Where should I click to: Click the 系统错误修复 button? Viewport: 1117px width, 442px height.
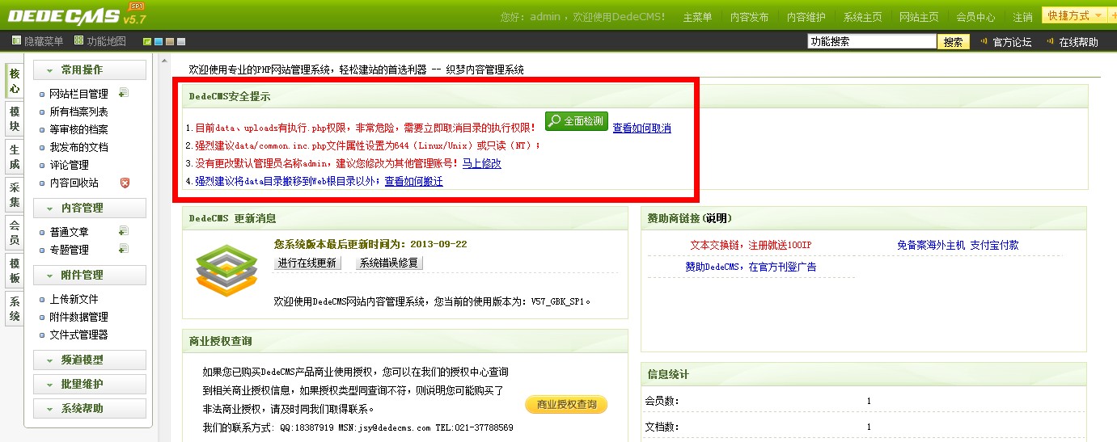point(389,263)
